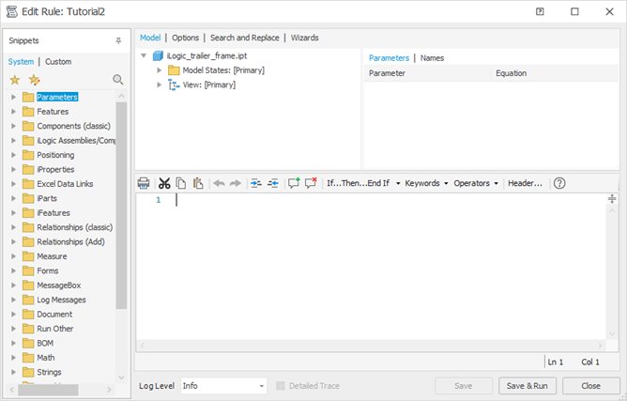Select the Parameters tab in model pane
The height and width of the screenshot is (401, 627).
pos(390,58)
